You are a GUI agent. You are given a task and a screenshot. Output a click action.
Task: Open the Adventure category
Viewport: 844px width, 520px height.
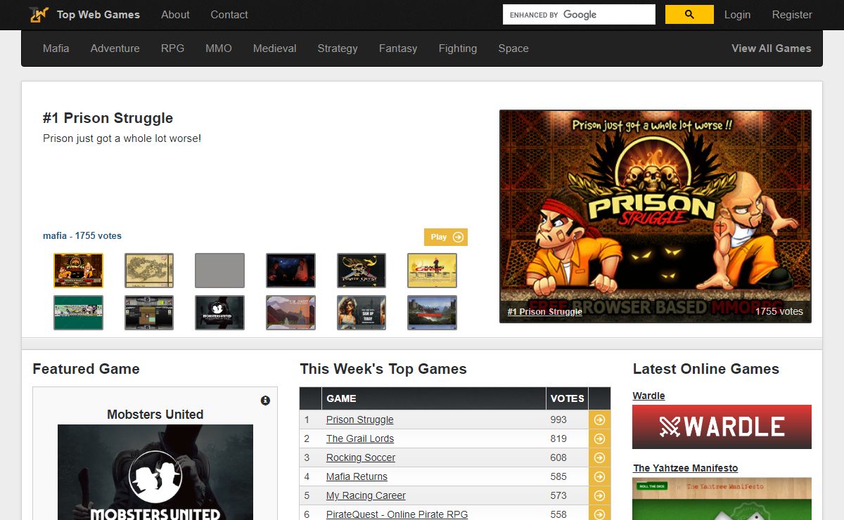(115, 48)
